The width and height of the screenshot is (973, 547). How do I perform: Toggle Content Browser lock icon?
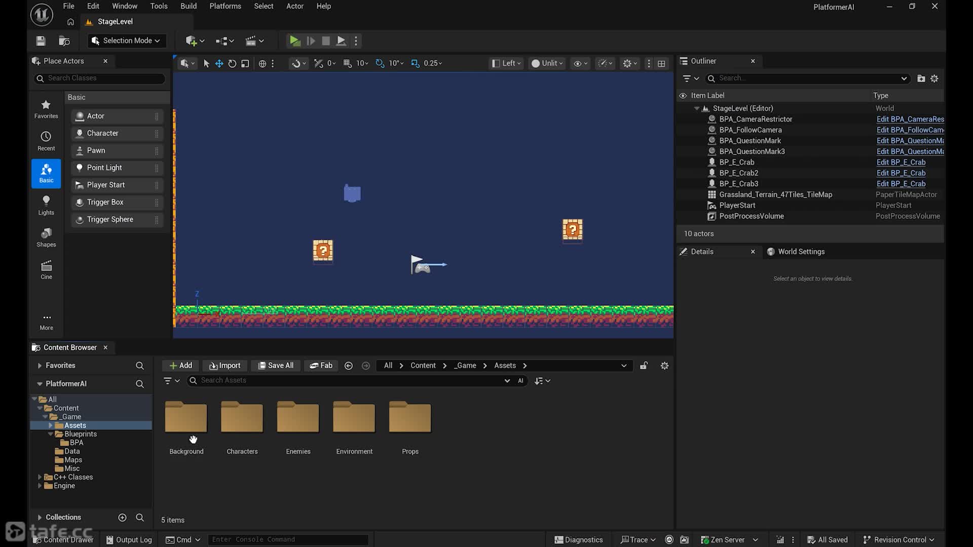click(x=644, y=366)
